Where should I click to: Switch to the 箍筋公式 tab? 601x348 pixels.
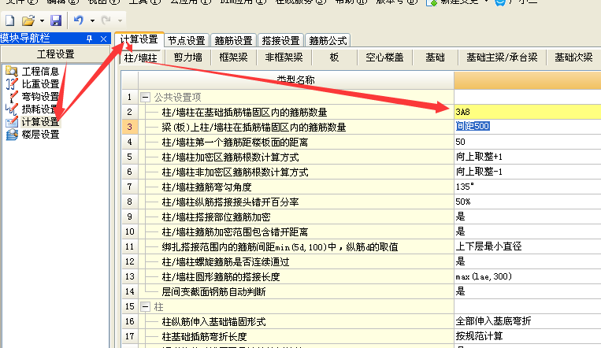[x=328, y=40]
